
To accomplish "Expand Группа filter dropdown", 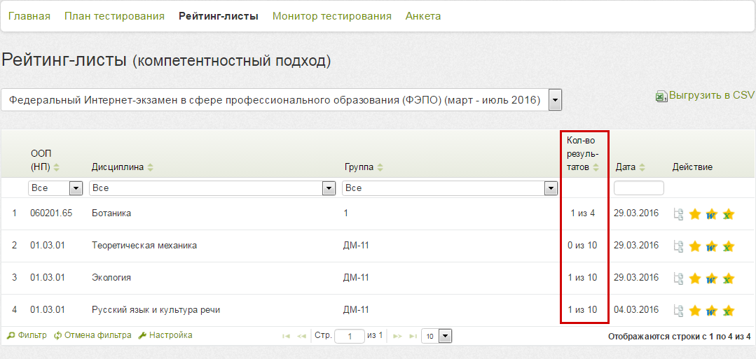I will point(551,188).
